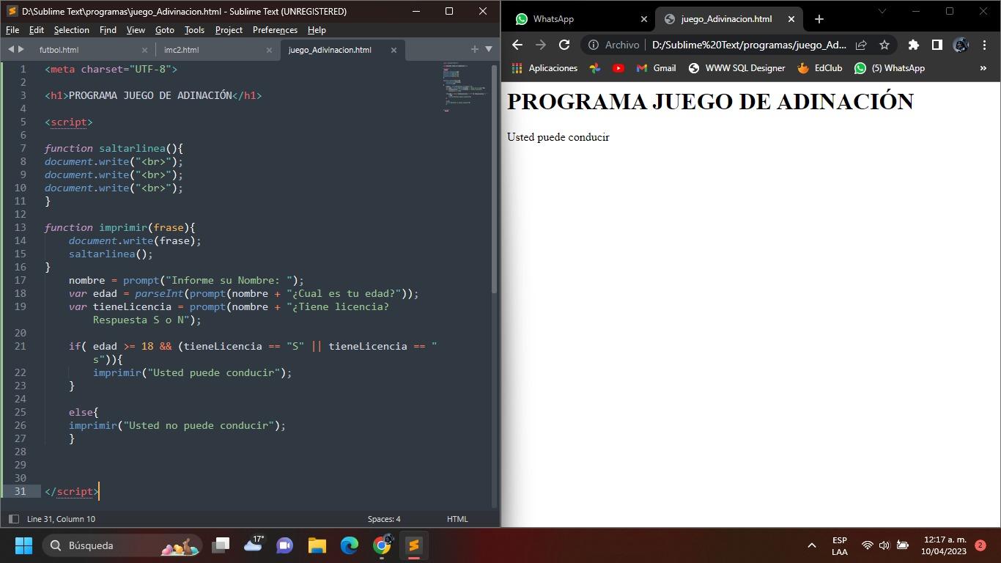Add a new tab in Sublime Text

(x=475, y=49)
